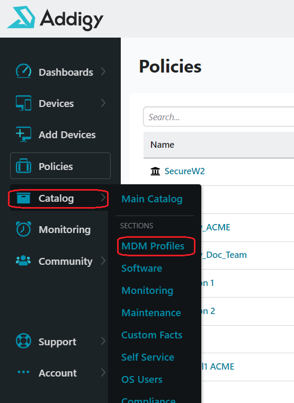Open Dashboards in the sidebar

point(60,71)
